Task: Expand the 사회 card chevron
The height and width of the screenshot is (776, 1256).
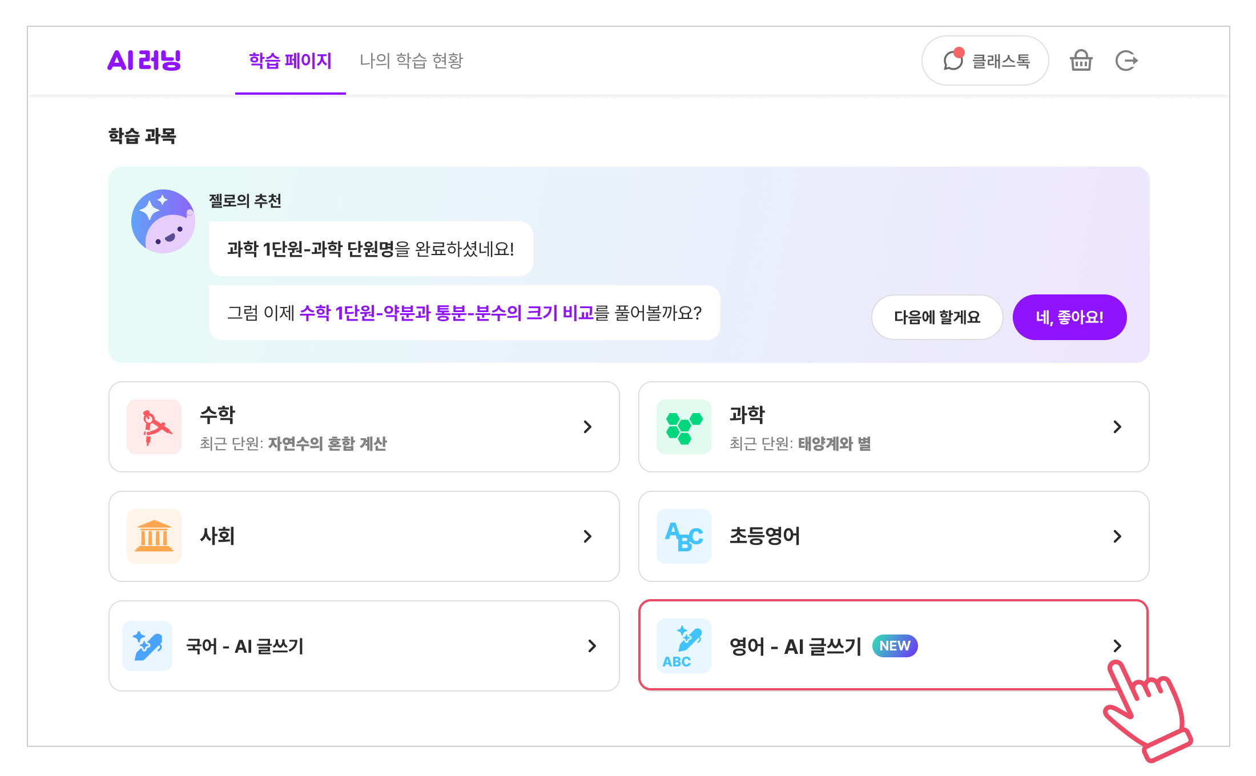Action: coord(587,536)
